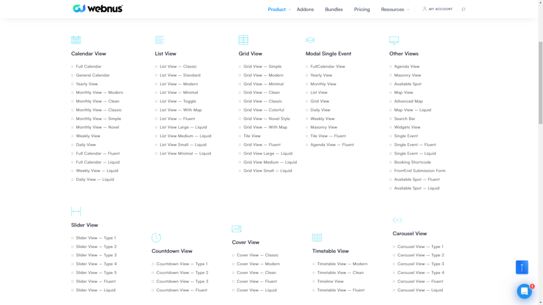The height and width of the screenshot is (305, 543).
Task: Open the chat support bubble
Action: 524,291
